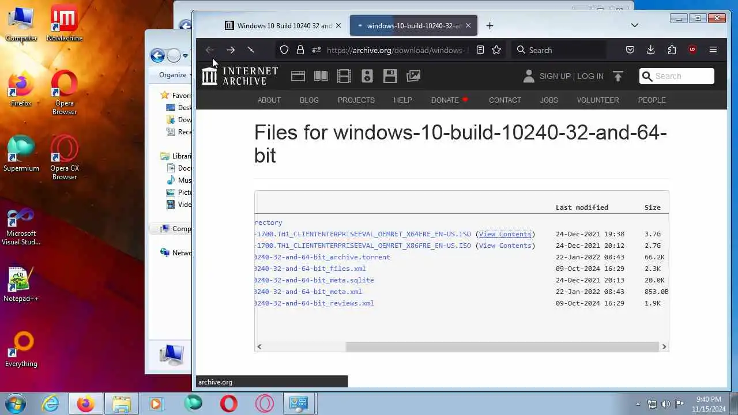
Task: Click the uBlock Origin toolbar icon
Action: coord(692,50)
